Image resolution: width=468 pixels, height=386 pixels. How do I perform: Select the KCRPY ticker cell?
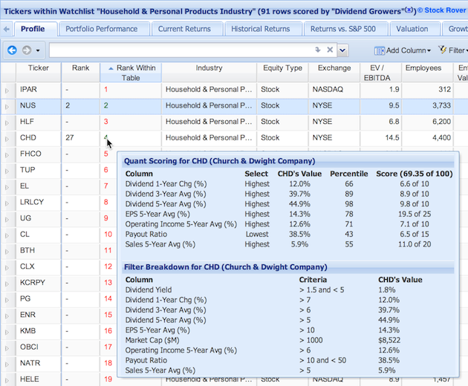coord(39,283)
